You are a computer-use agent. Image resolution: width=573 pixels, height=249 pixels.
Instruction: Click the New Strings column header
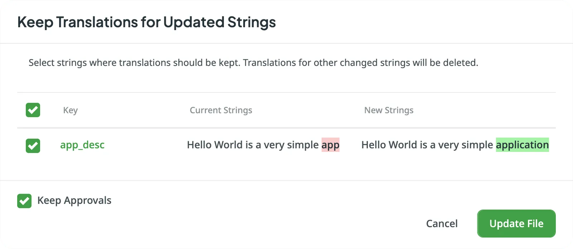pyautogui.click(x=389, y=110)
